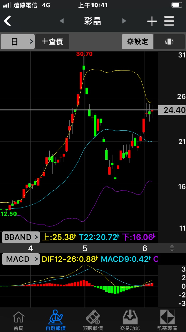Tap month 5 marker on time axis
Screen dimensions: 186x332
click(x=85, y=248)
